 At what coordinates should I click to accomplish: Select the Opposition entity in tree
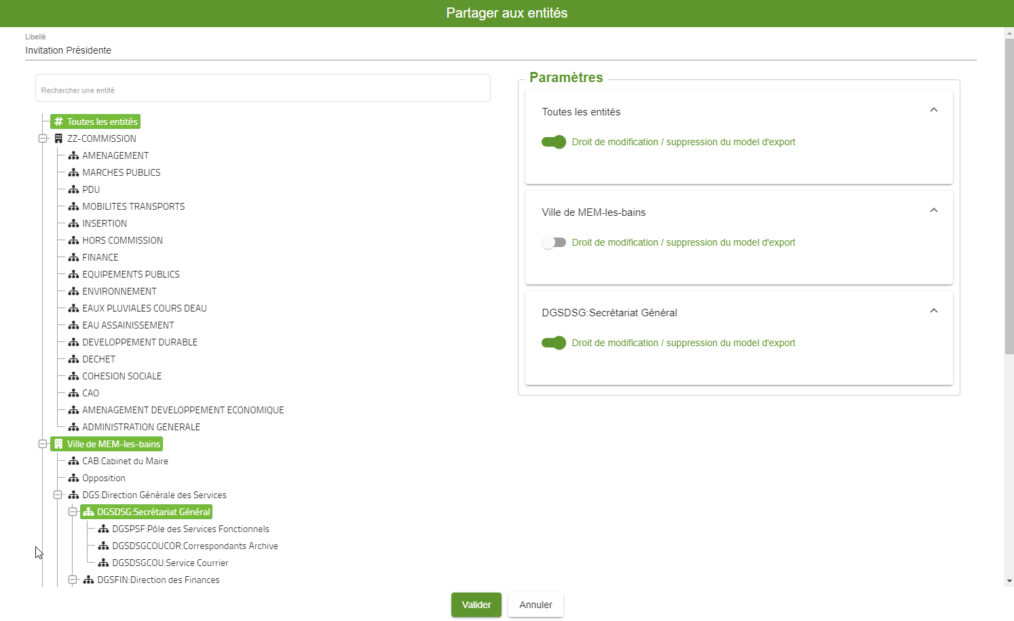pos(104,478)
